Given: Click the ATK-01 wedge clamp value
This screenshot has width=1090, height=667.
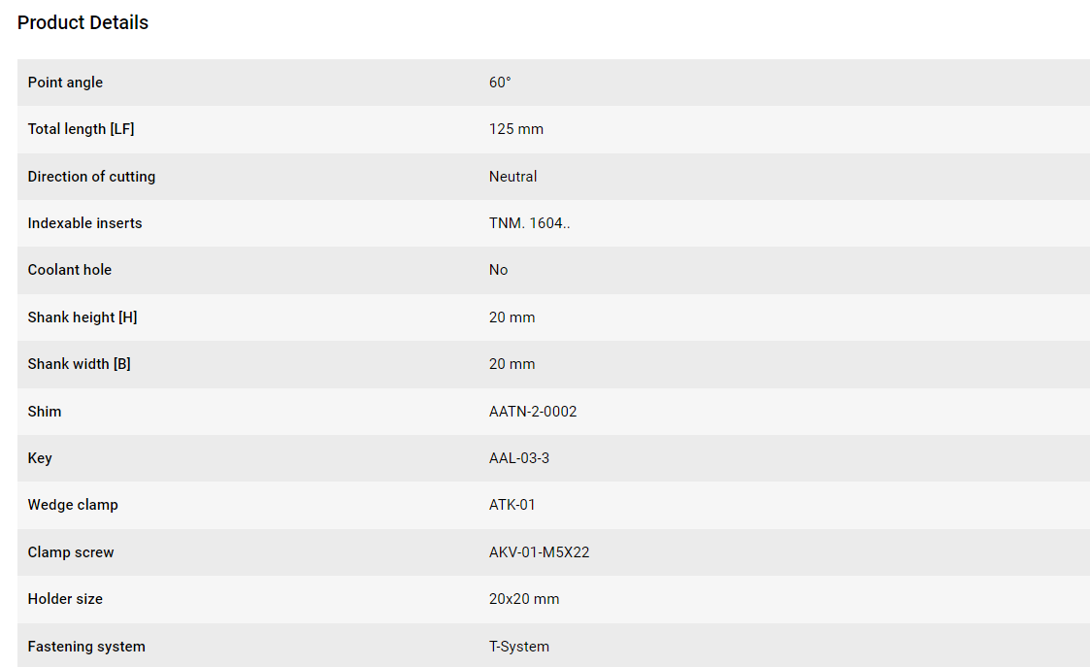Looking at the screenshot, I should (x=512, y=504).
